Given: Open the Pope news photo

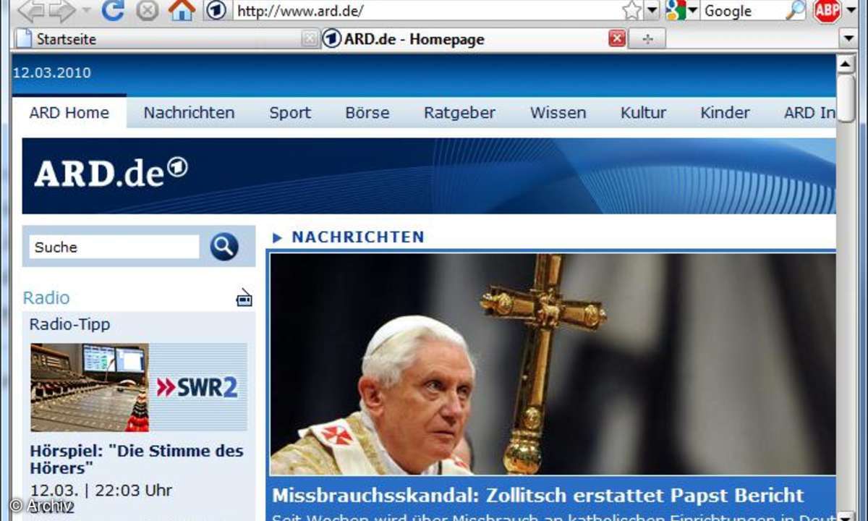Looking at the screenshot, I should click(553, 364).
